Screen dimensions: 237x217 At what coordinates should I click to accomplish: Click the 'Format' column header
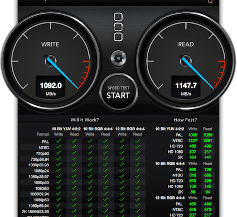43,134
